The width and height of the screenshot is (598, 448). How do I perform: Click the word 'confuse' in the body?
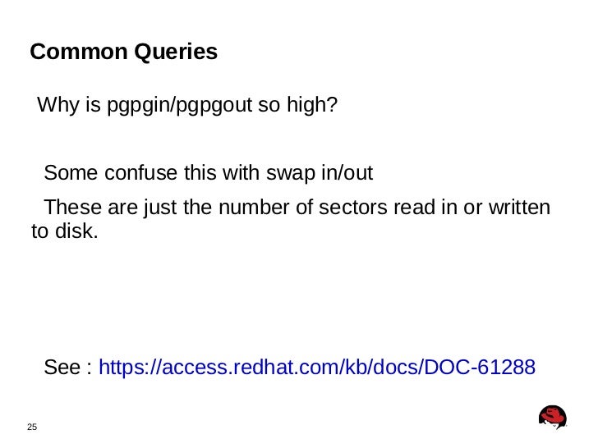click(x=140, y=173)
